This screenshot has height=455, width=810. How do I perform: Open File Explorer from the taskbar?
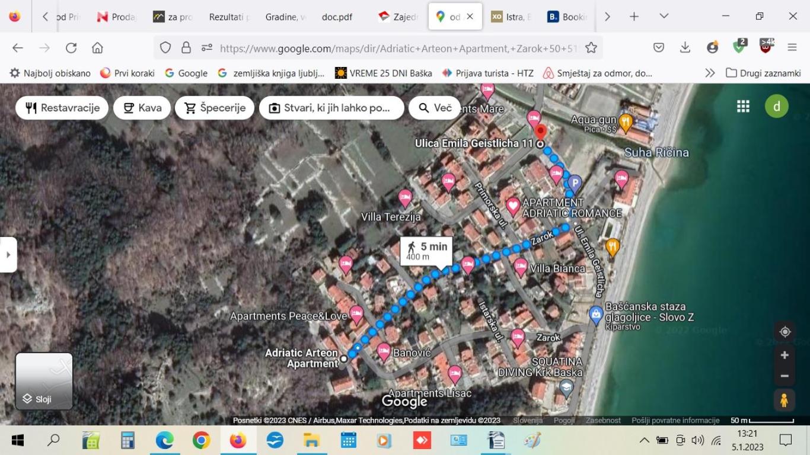311,440
